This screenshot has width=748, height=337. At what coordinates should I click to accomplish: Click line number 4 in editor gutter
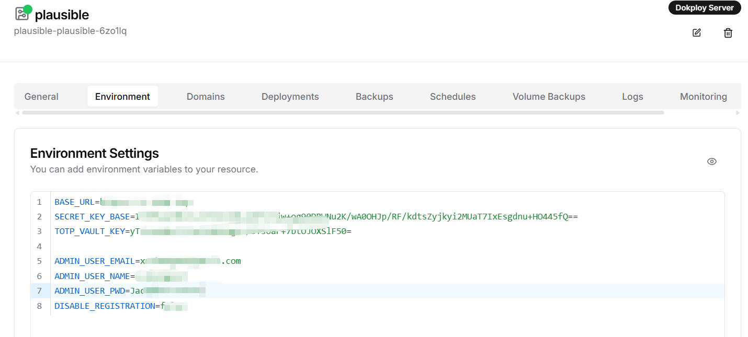pos(39,246)
